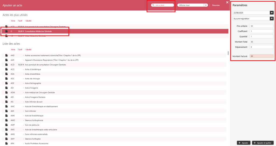Click the magnifier icon in search field

tap(153, 5)
